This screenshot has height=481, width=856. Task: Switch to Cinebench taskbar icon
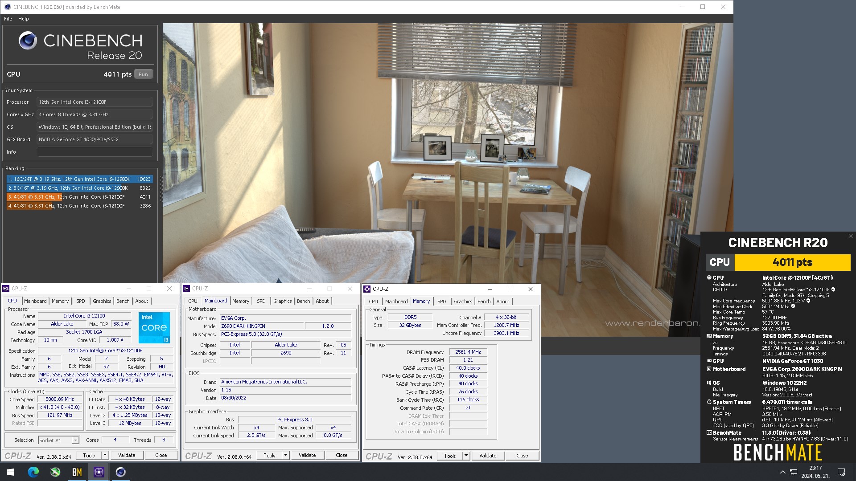(121, 472)
